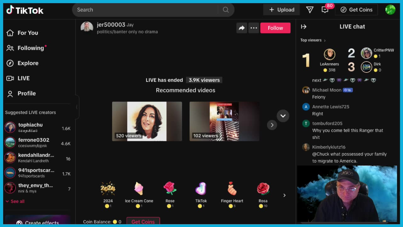Share the LIVE with arrow icon
The height and width of the screenshot is (227, 403).
(242, 28)
